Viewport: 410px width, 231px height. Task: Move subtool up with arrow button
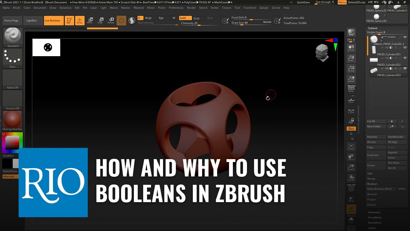pyautogui.click(x=392, y=121)
